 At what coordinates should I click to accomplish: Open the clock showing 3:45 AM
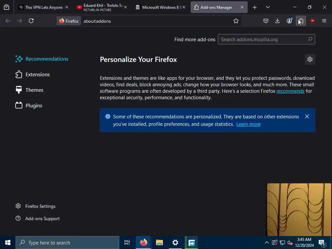click(304, 243)
